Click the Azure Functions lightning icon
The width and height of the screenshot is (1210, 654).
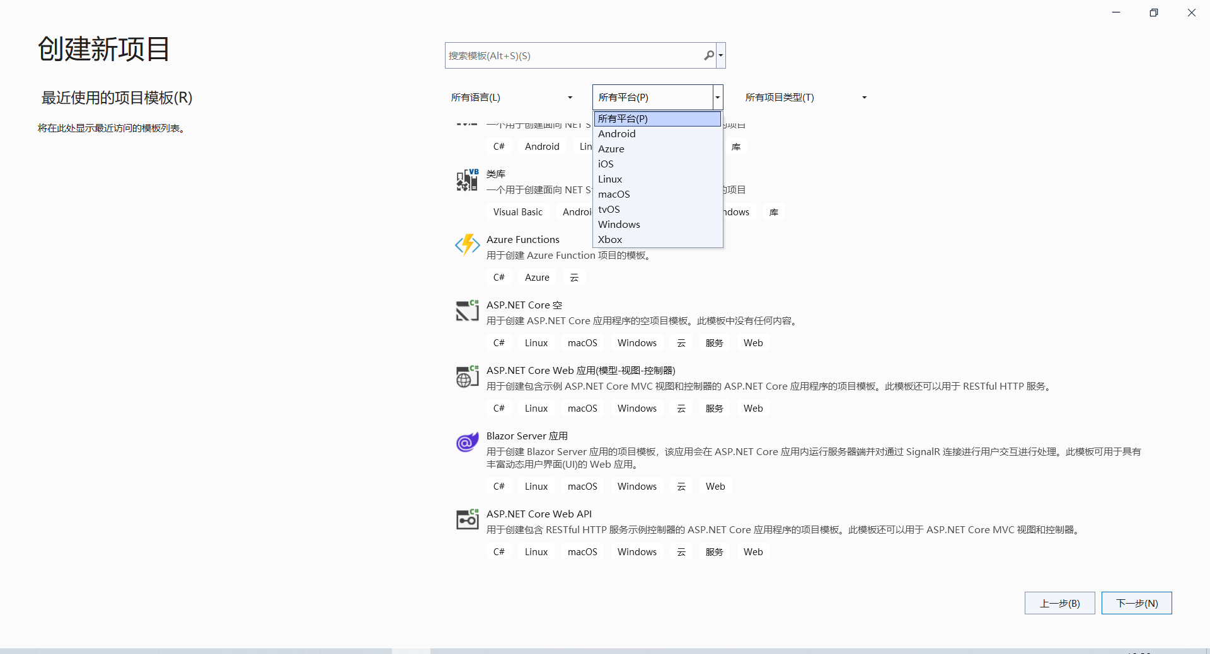(467, 245)
